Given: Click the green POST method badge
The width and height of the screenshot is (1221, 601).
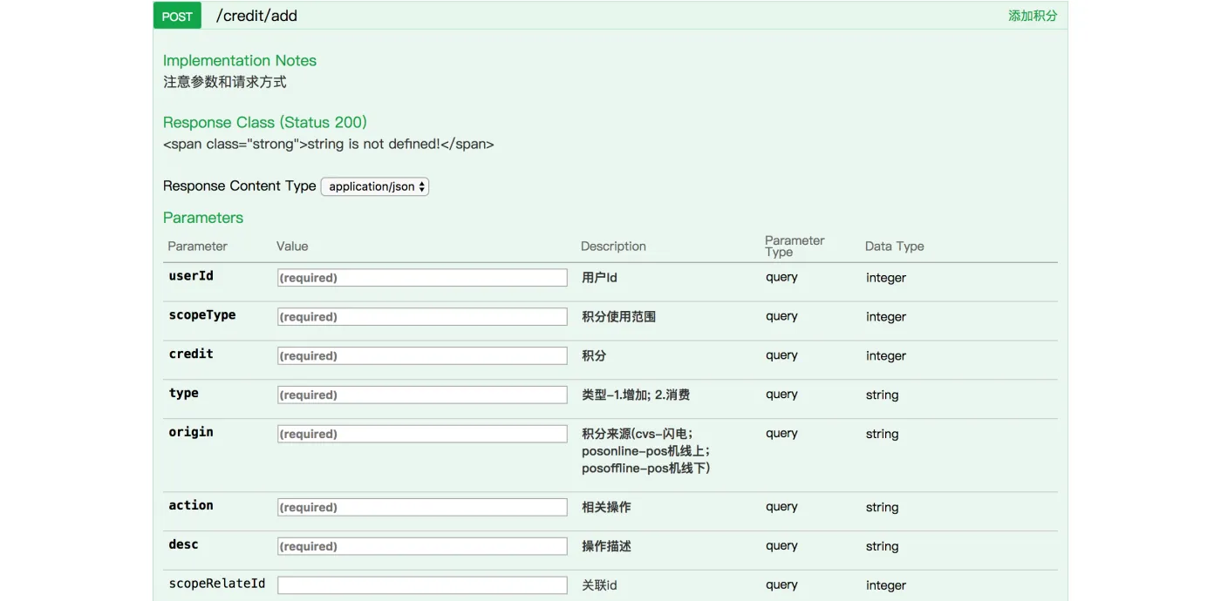Looking at the screenshot, I should pos(177,16).
